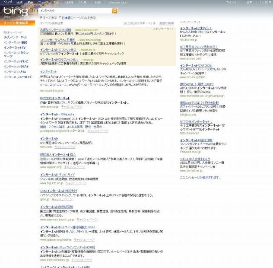Open the インターネット - Wikipedia result
The width and height of the screenshot is (273, 268).
click(57, 115)
